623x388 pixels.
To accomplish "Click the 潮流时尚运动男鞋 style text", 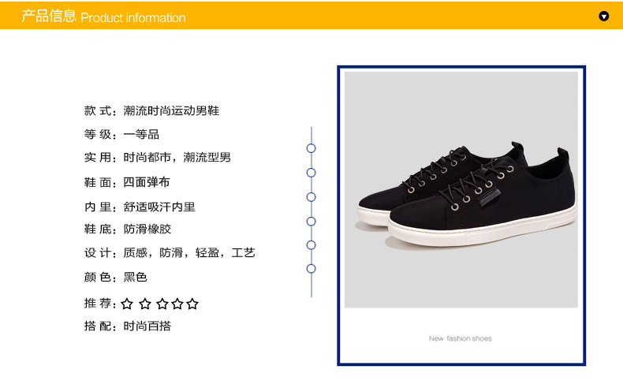I will 171,110.
